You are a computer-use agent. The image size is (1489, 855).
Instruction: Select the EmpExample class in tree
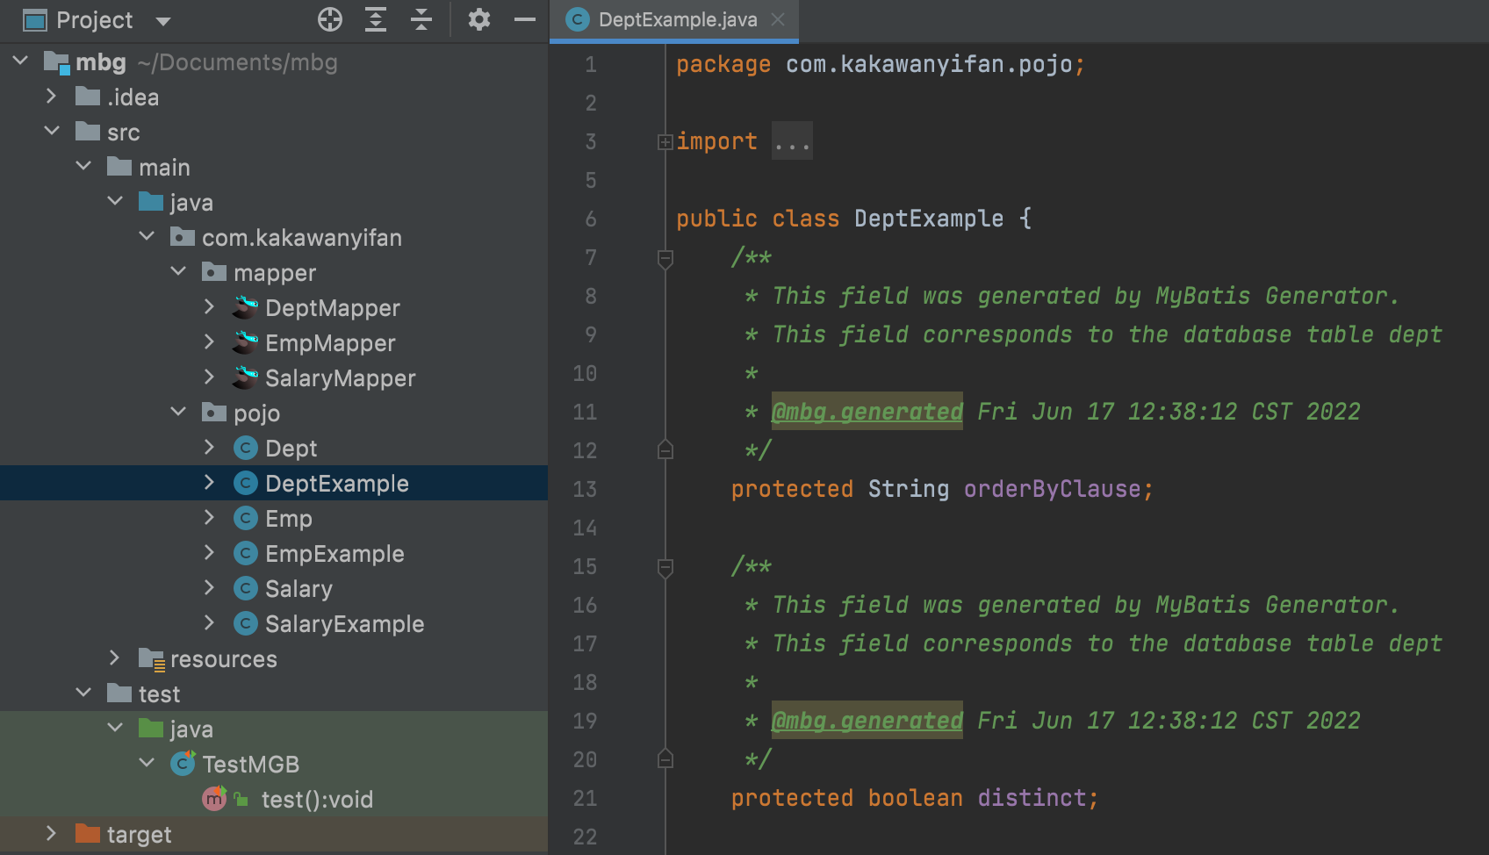coord(334,554)
